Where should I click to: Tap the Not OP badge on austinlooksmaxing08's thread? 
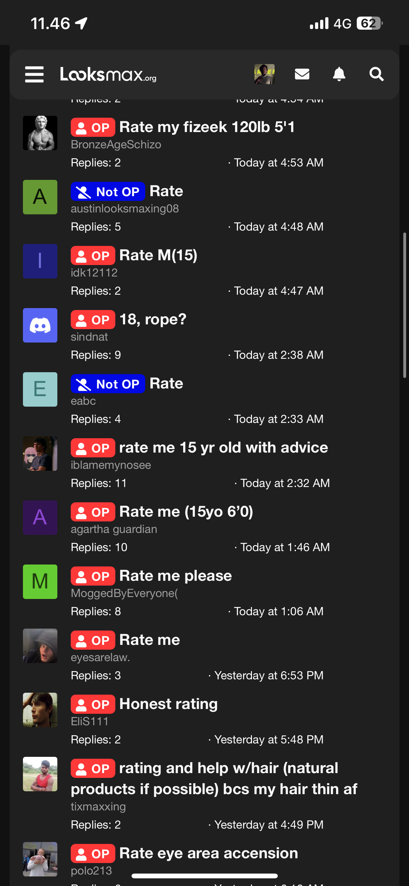coord(108,192)
